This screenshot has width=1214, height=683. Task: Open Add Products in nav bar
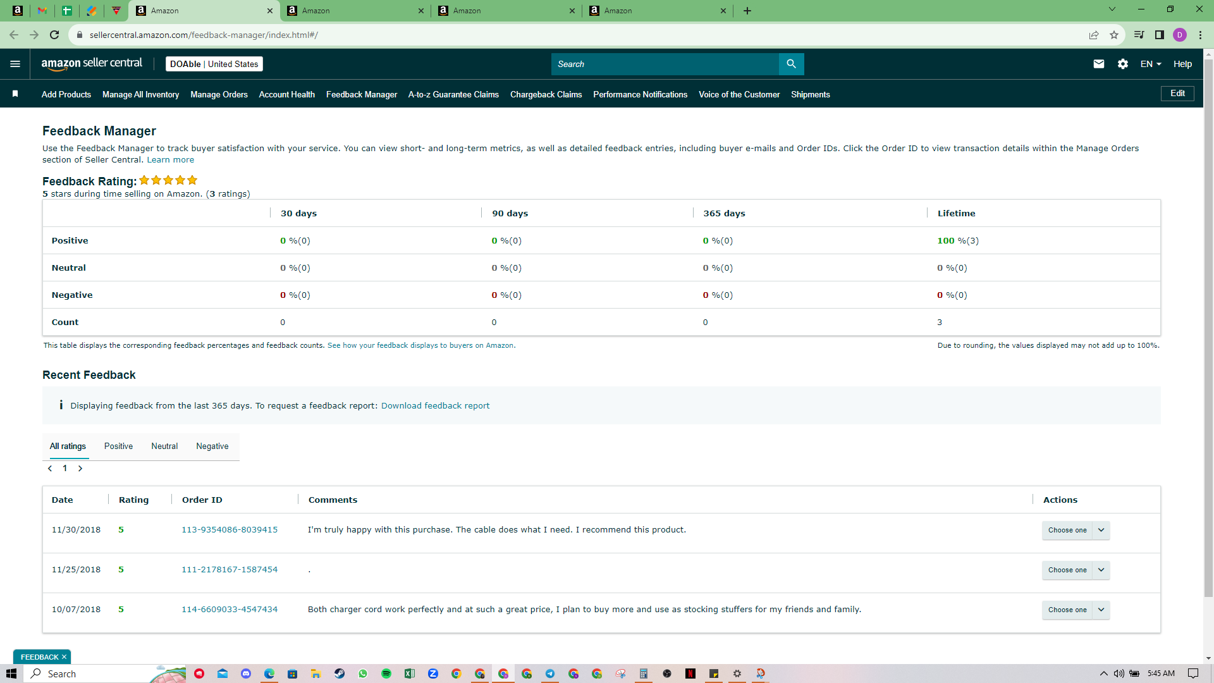click(x=66, y=94)
